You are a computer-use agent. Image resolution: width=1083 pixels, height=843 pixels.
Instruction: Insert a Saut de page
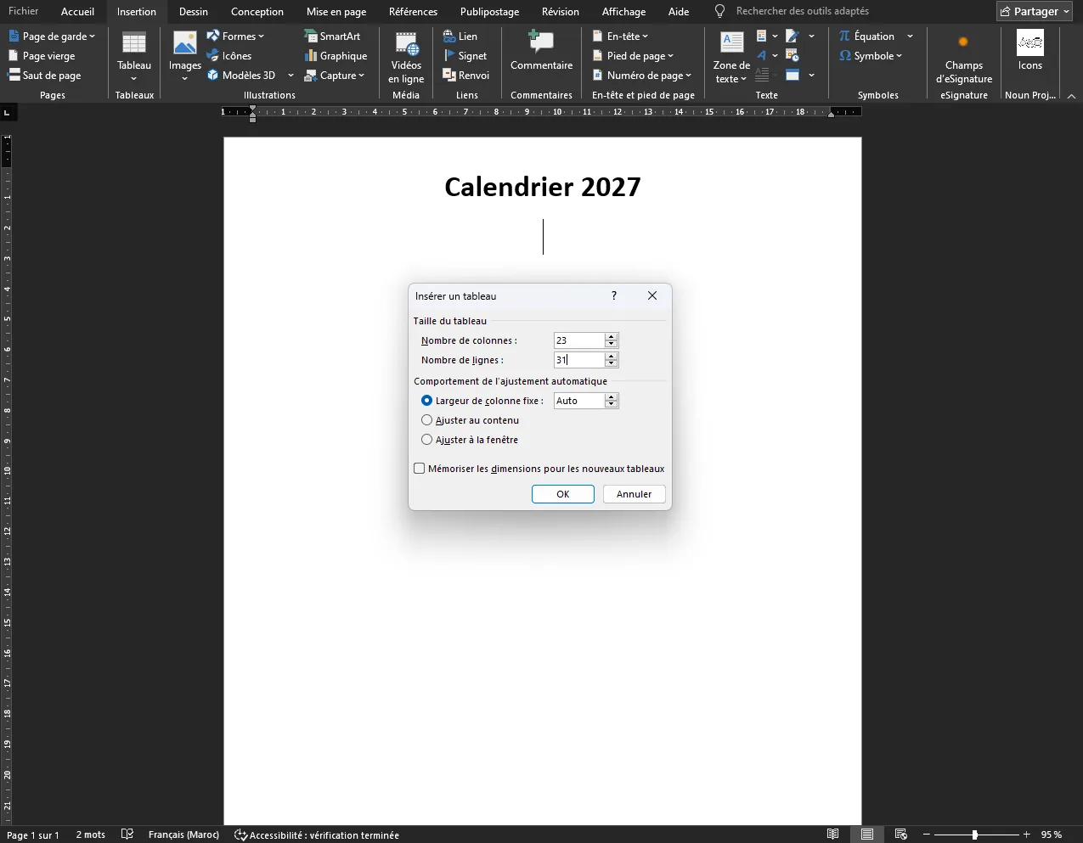[x=44, y=76]
